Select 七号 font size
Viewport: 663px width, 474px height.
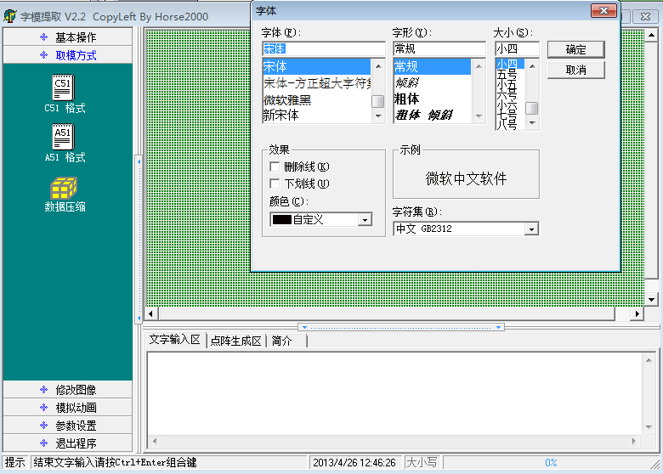(510, 114)
